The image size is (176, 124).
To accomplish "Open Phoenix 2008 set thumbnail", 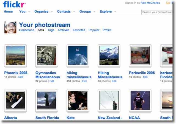I will (x=15, y=56).
